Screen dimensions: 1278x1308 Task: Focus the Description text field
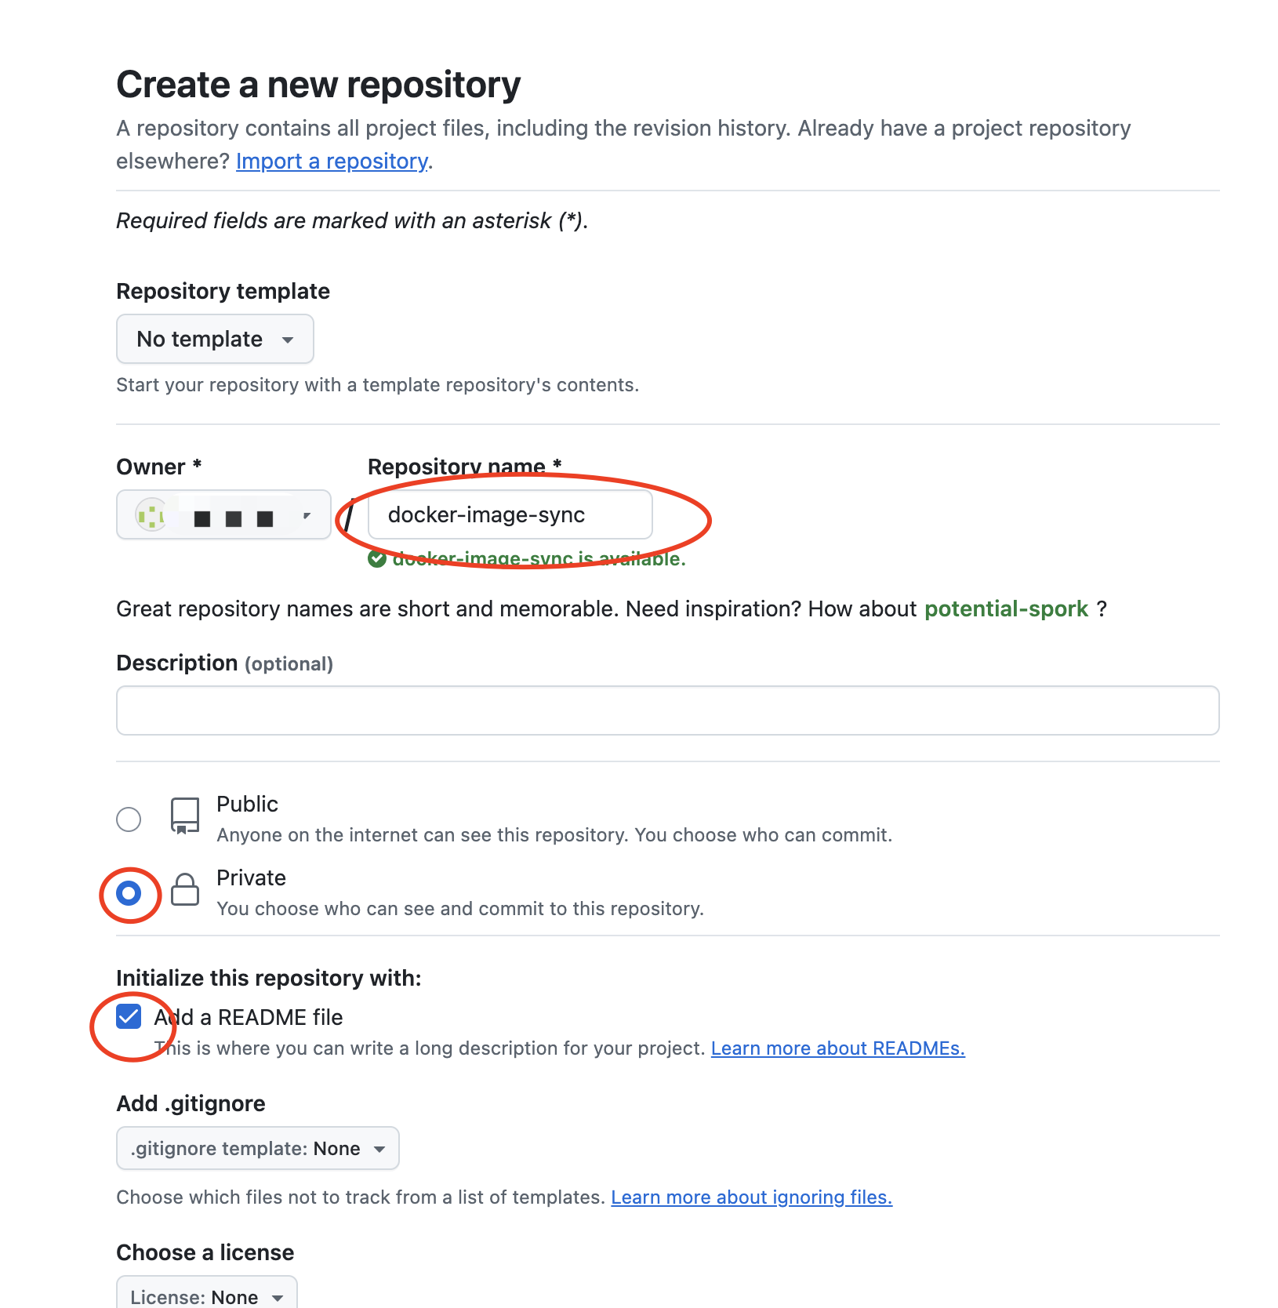pyautogui.click(x=667, y=710)
